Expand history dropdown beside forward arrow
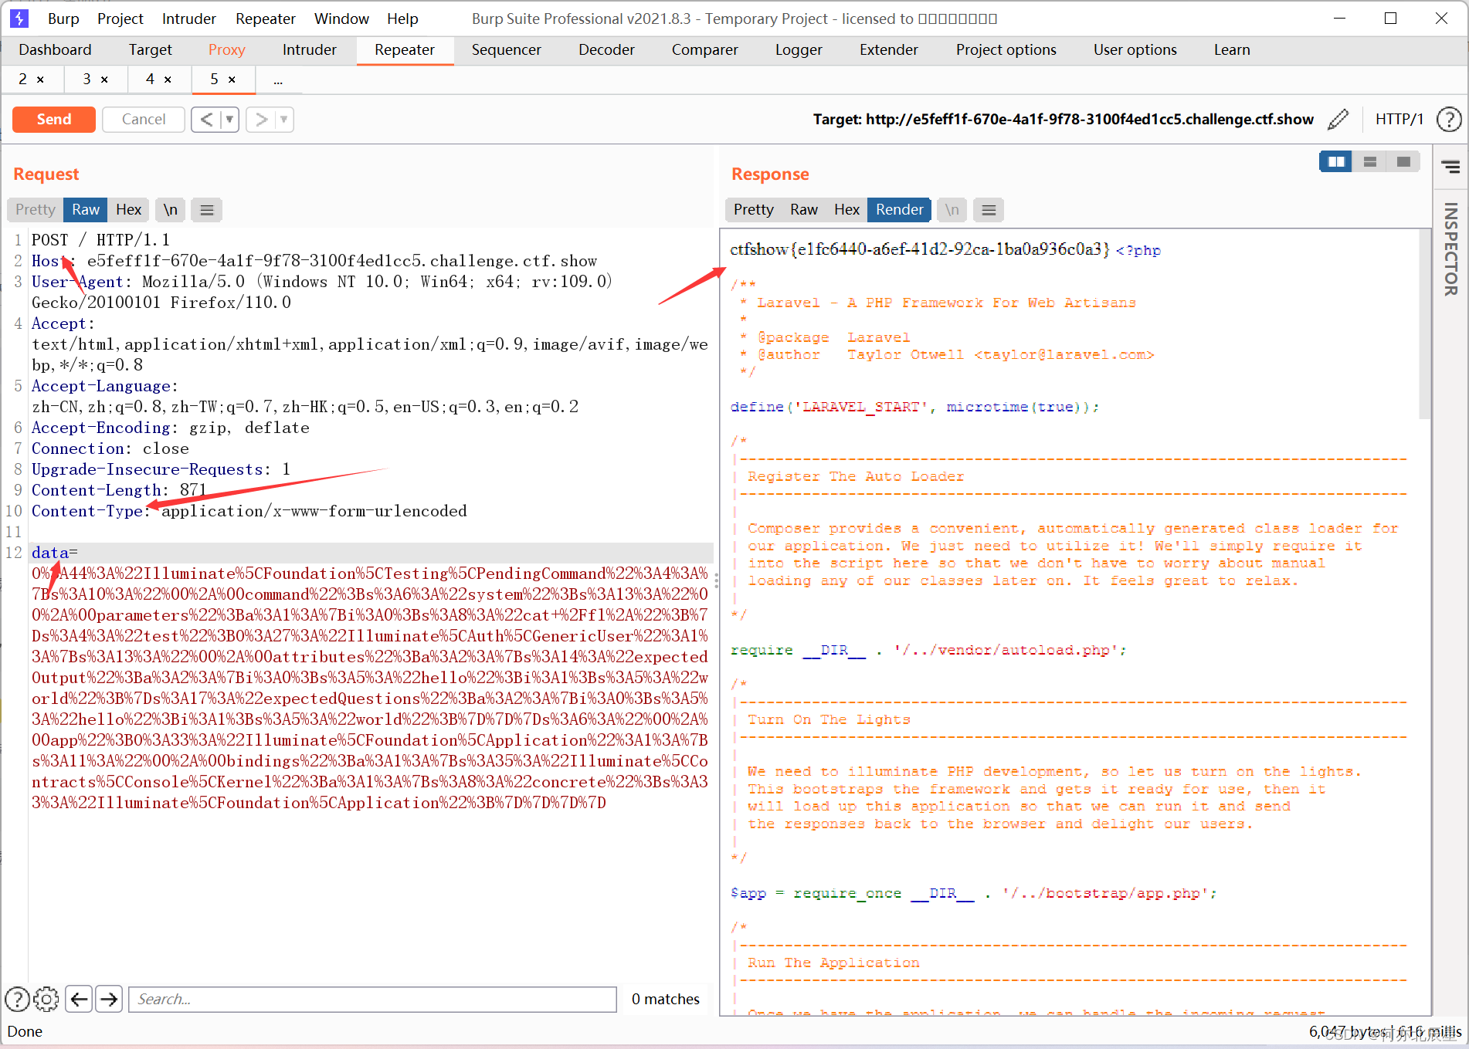 pyautogui.click(x=284, y=120)
